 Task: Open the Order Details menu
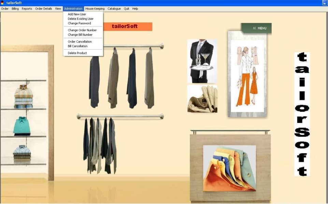point(43,9)
